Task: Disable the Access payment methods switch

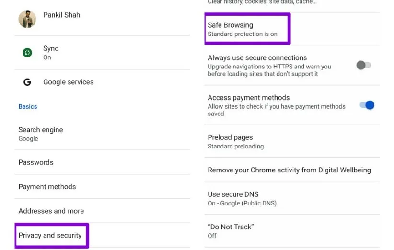Action: coord(367,105)
